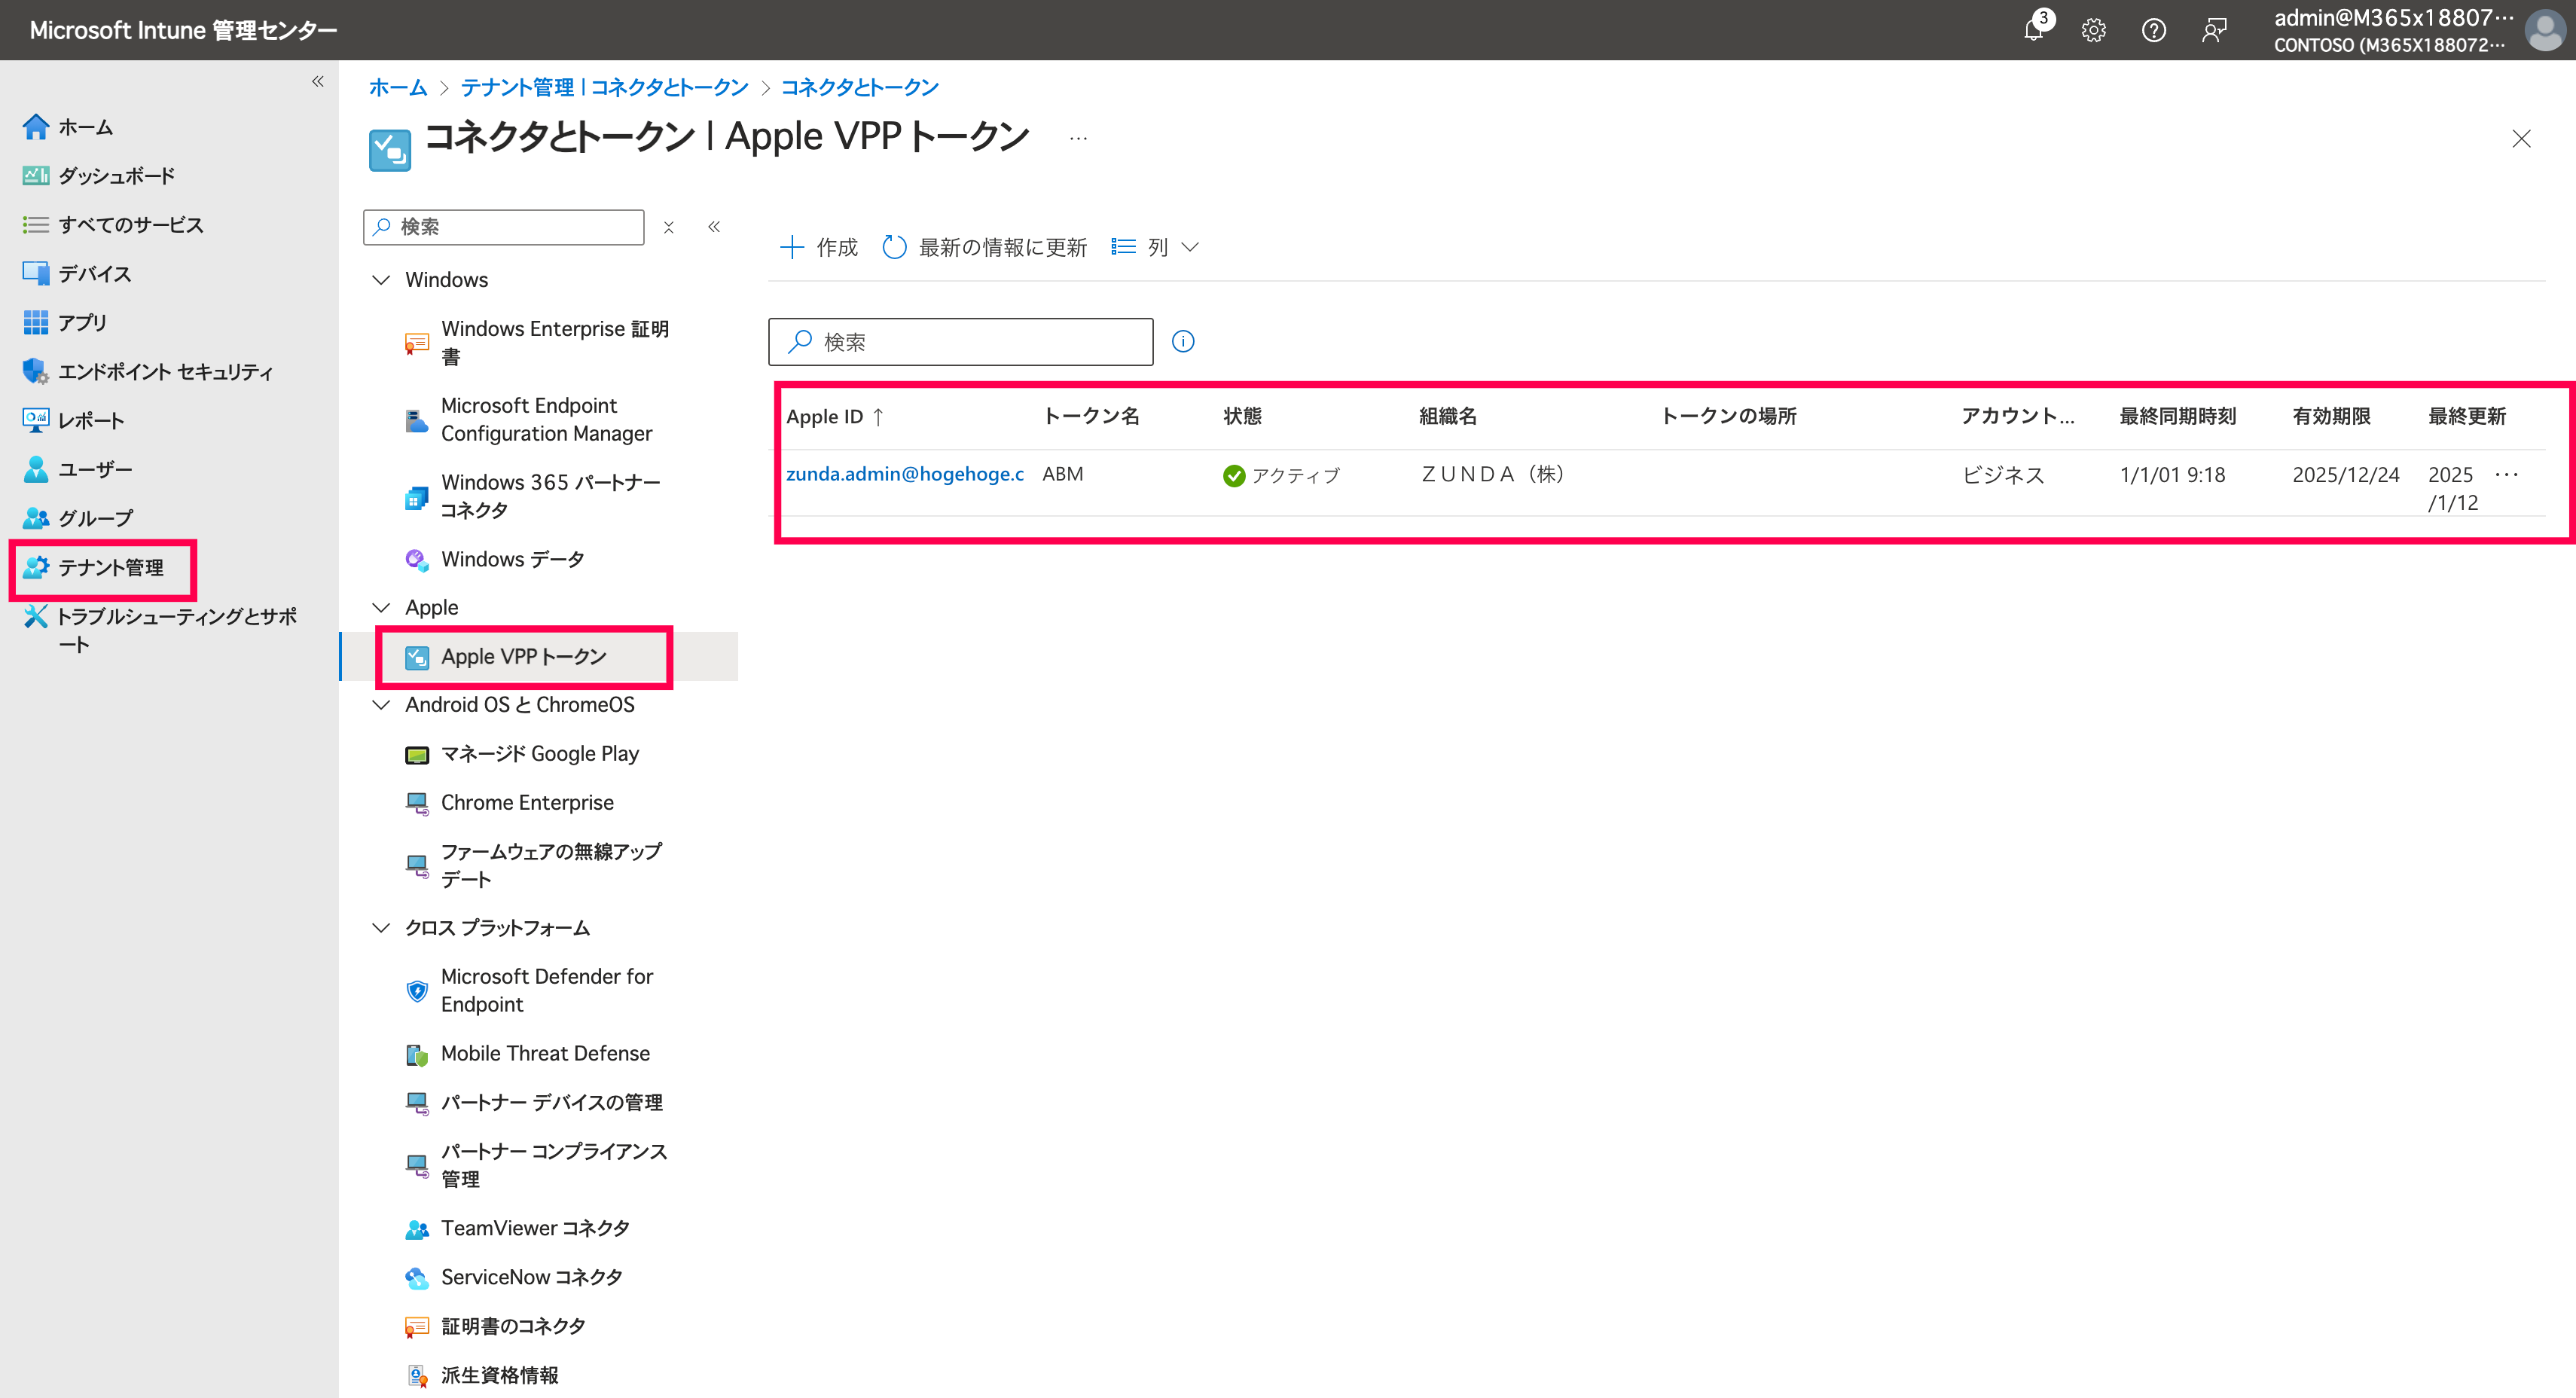This screenshot has width=2576, height=1398.
Task: Click the ServiceNow connector icon
Action: 417,1278
